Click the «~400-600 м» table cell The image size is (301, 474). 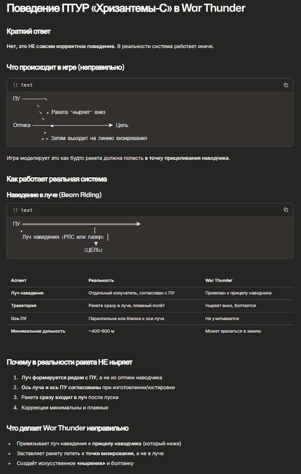pyautogui.click(x=102, y=331)
